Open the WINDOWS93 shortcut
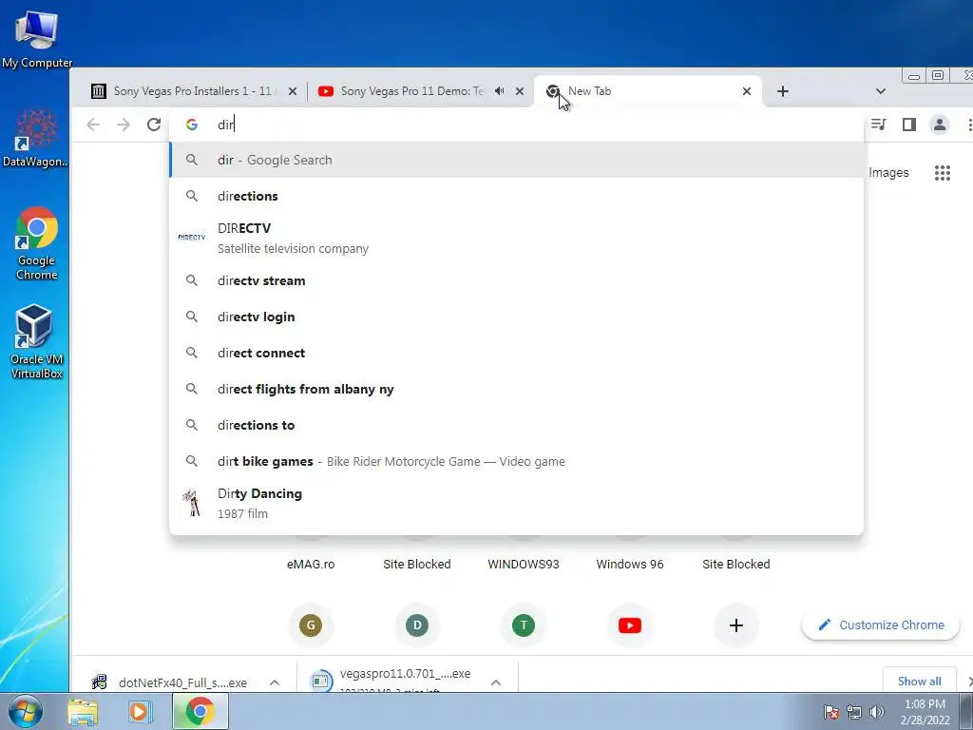973x730 pixels. tap(524, 565)
